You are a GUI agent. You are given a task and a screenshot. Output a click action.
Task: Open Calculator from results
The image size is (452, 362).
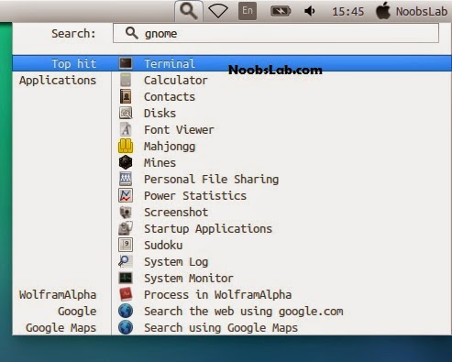pyautogui.click(x=176, y=81)
